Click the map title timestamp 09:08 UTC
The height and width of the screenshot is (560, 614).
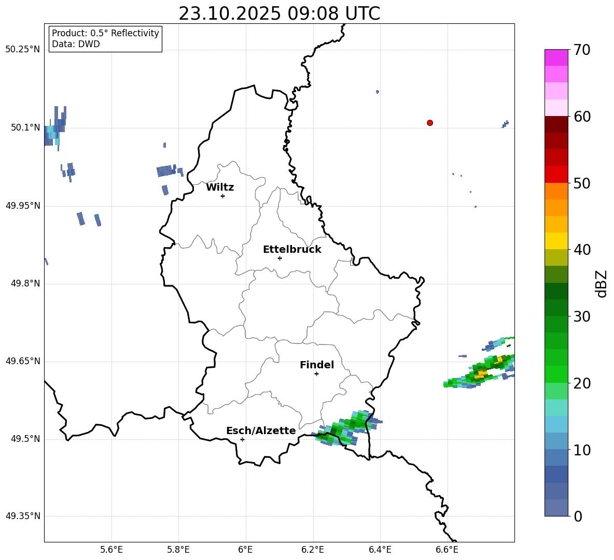pos(279,14)
